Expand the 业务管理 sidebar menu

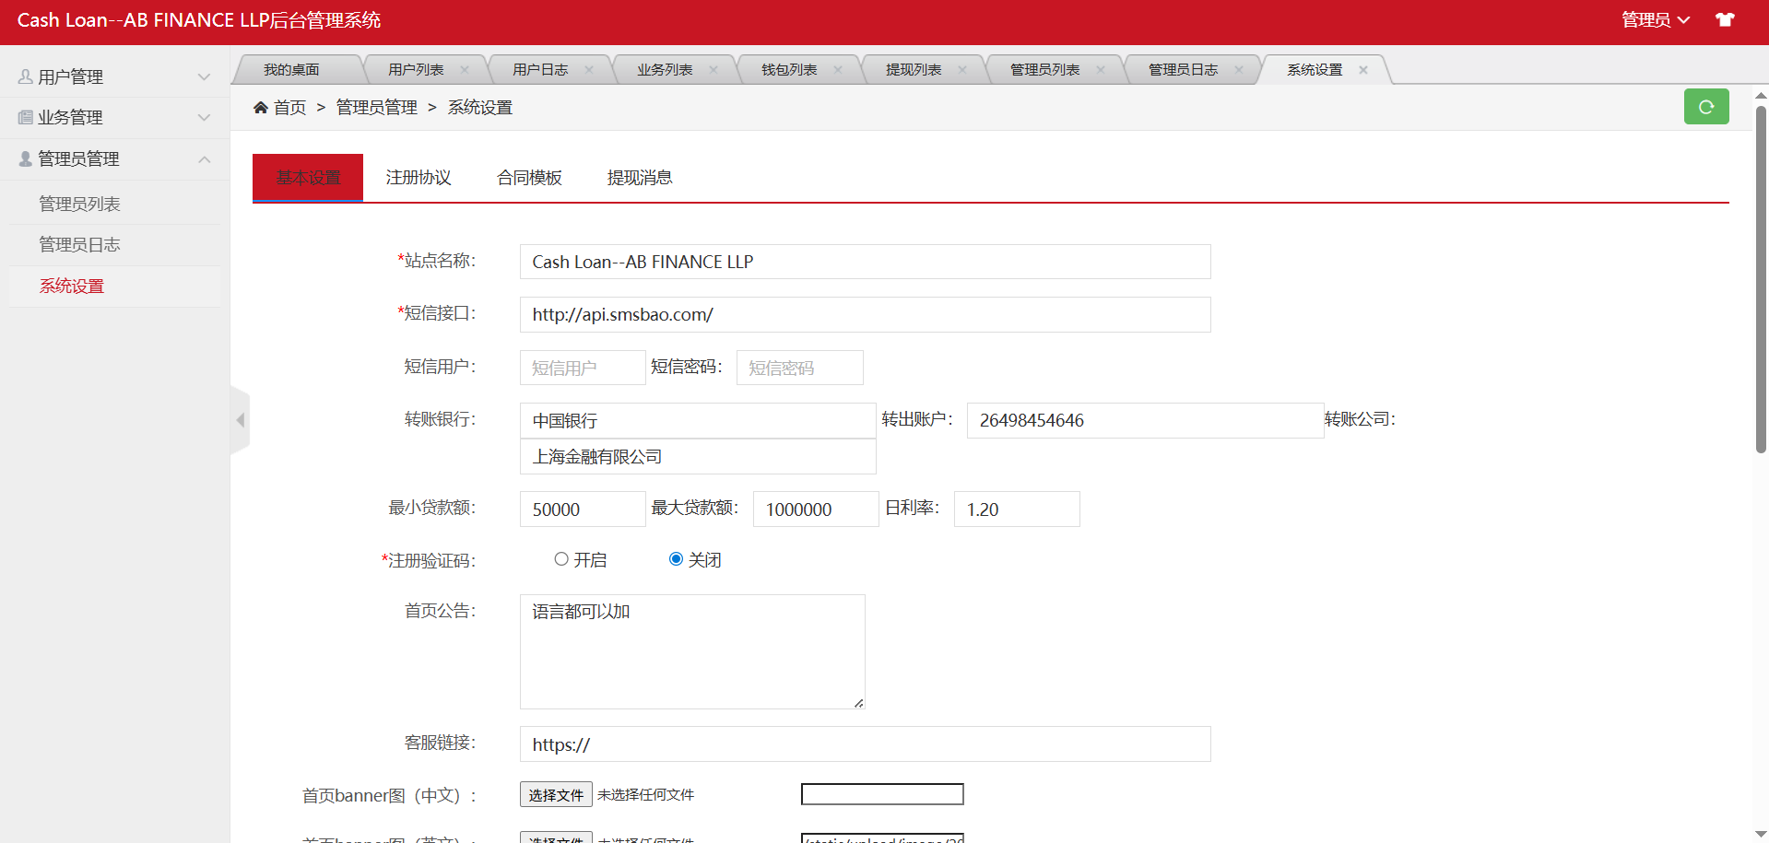click(114, 118)
